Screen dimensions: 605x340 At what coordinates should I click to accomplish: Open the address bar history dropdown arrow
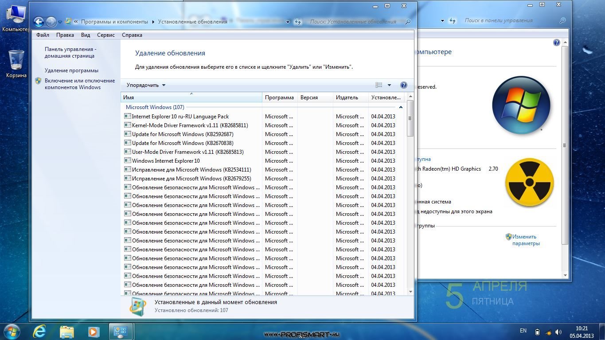pos(288,22)
